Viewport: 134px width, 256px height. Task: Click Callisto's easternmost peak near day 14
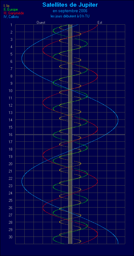(x=118, y=121)
